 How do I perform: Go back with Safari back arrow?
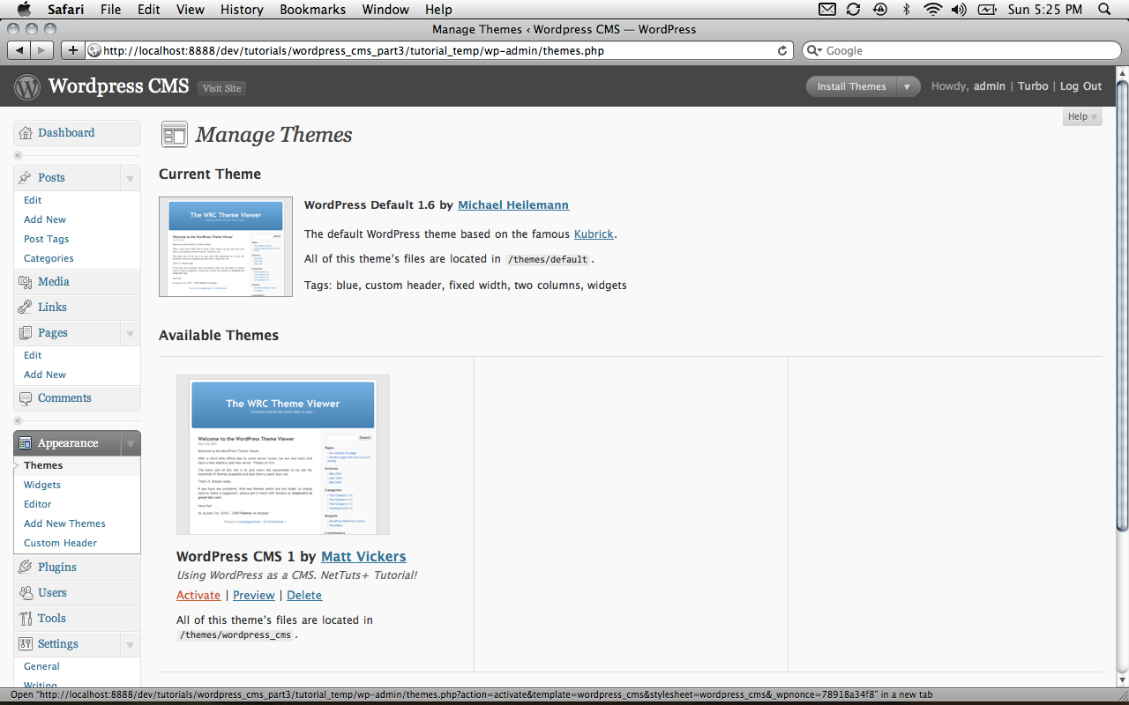(x=19, y=50)
